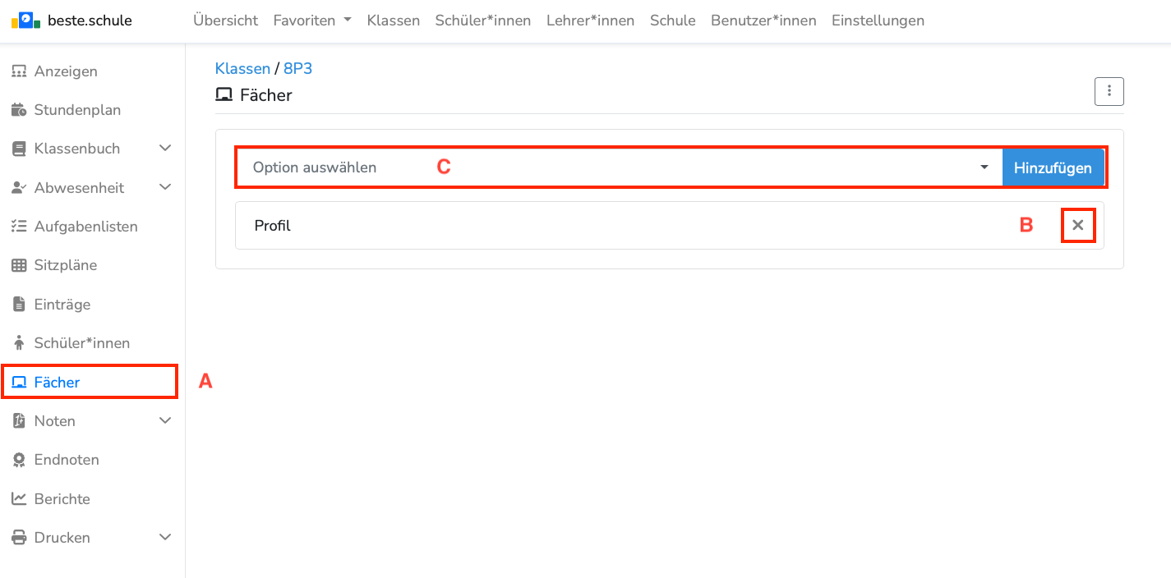Open the three-dot options menu button
The height and width of the screenshot is (578, 1171).
coord(1109,91)
